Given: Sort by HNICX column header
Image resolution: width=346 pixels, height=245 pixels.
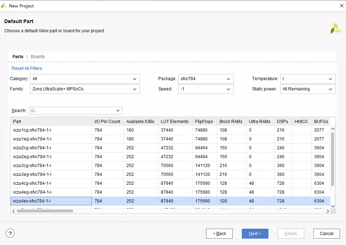Looking at the screenshot, I should 302,122.
